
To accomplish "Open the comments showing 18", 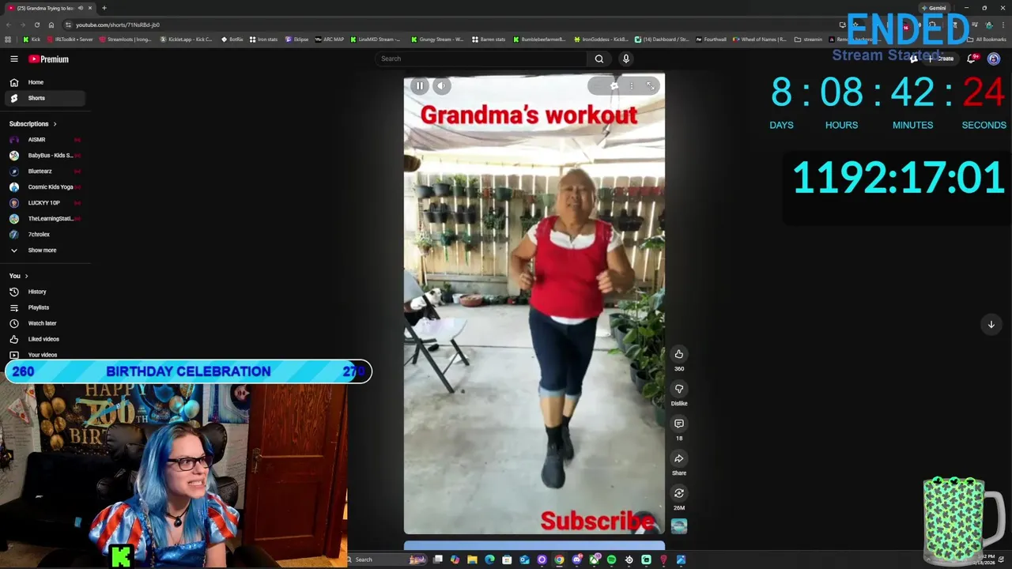I will tap(679, 424).
